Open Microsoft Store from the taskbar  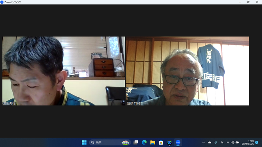(x=161, y=143)
